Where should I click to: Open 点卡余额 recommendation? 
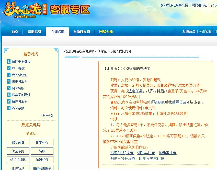(x=18, y=108)
